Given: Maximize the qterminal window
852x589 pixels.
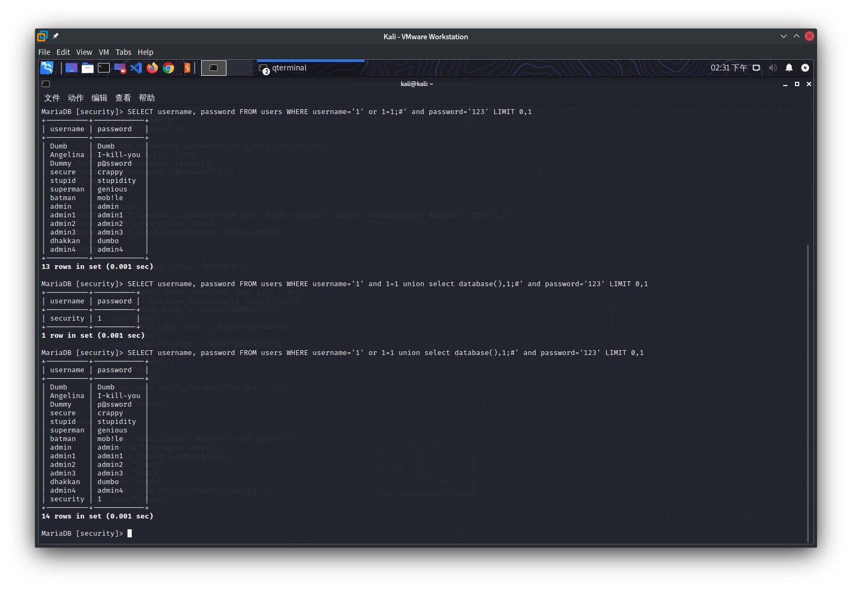Looking at the screenshot, I should pos(797,84).
